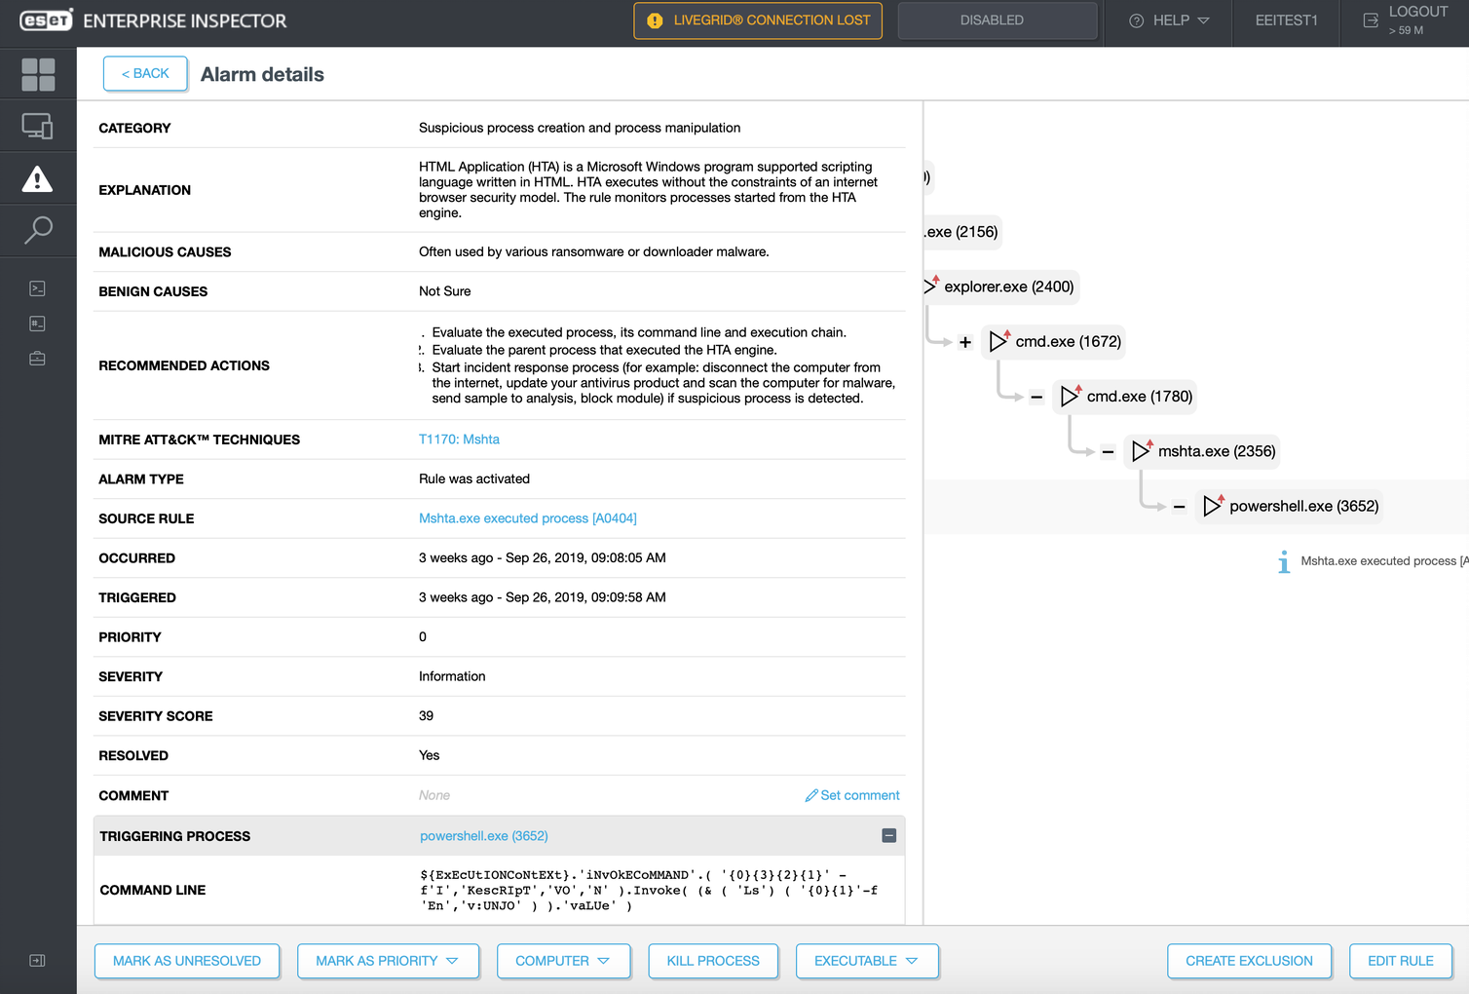Viewport: 1469px width, 994px height.
Task: Click the briefcase icon in sidebar
Action: [x=38, y=359]
